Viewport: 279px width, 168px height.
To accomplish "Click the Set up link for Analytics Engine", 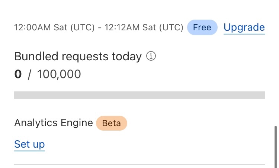I will (x=29, y=144).
